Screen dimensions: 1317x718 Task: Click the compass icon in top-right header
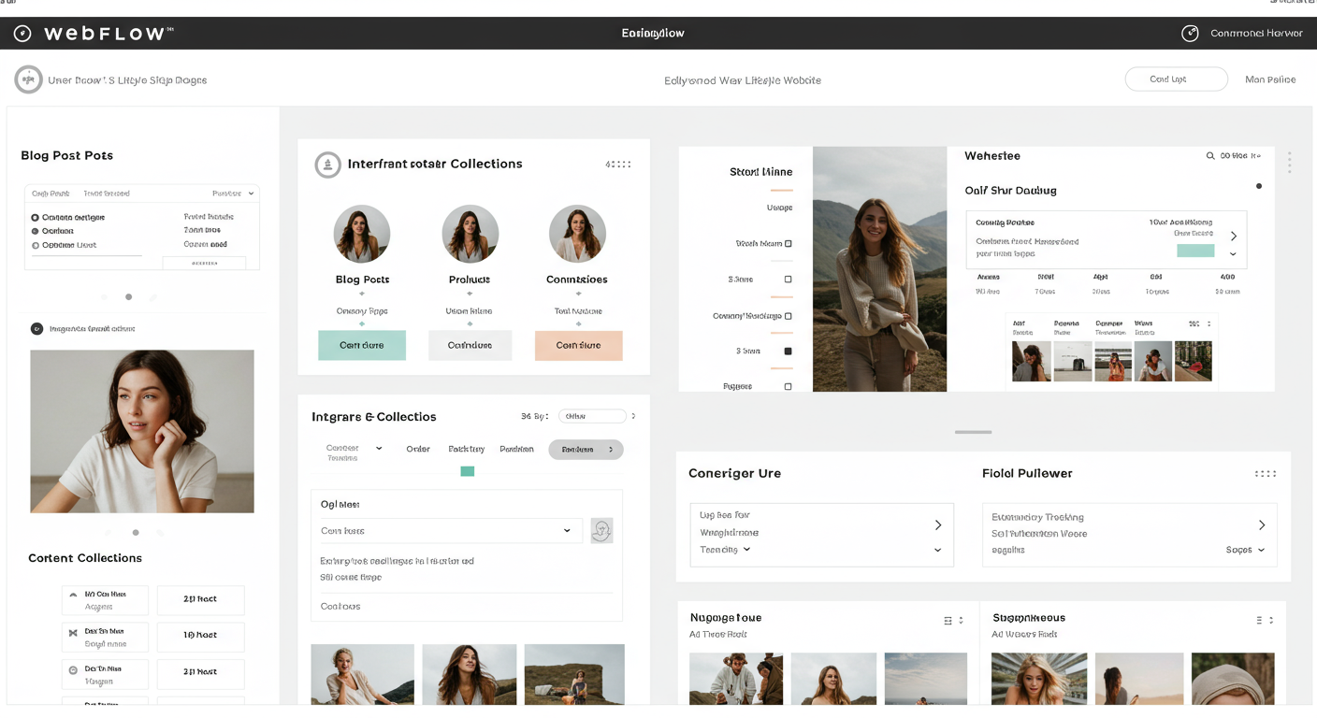point(1190,34)
